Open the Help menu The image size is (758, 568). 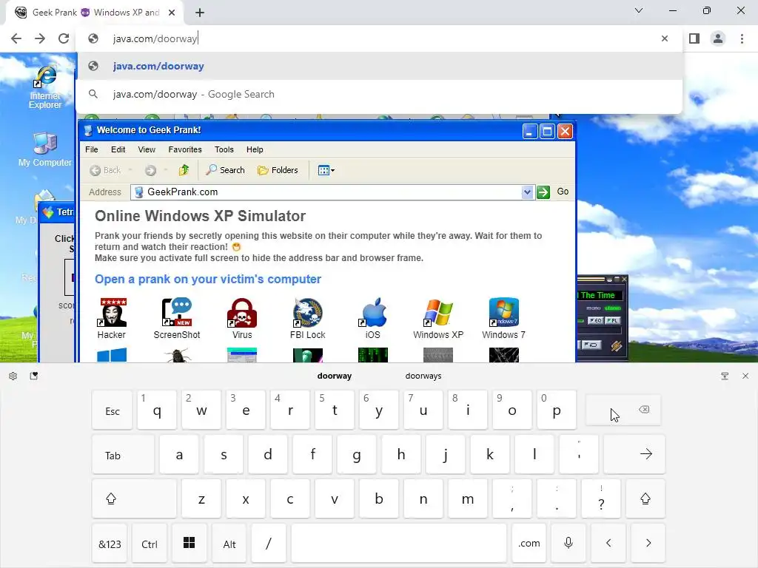255,149
